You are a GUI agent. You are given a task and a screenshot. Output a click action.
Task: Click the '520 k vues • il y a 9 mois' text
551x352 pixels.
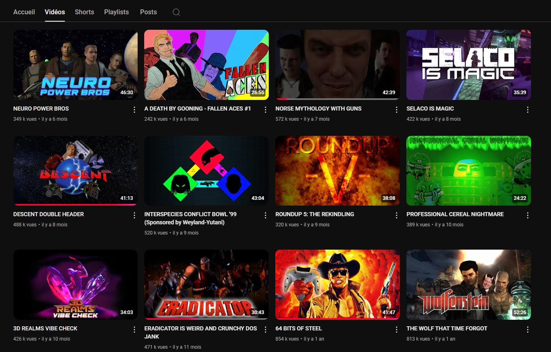coord(172,233)
